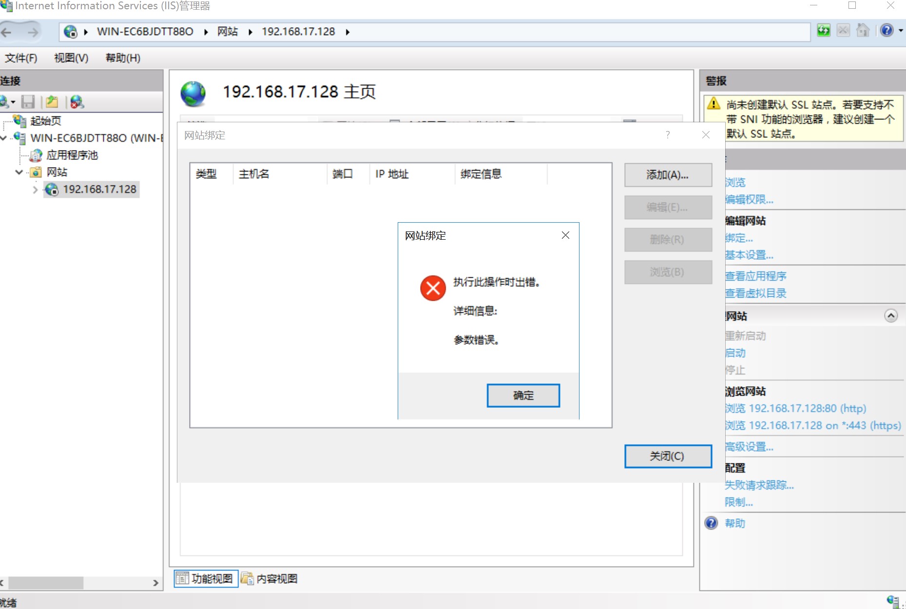Open 高级设置... link
Screen dimensions: 906x609
point(749,446)
